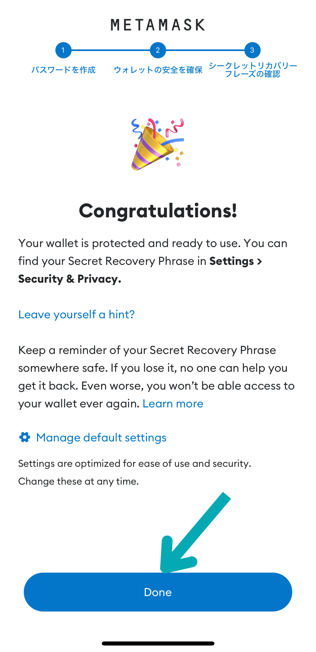Click the progress line between steps 1 and 2
This screenshot has height=652, width=316.
pos(110,50)
